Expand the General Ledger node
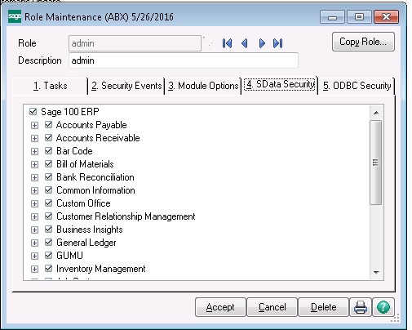Viewport: 412px width, 330px height. 34,243
